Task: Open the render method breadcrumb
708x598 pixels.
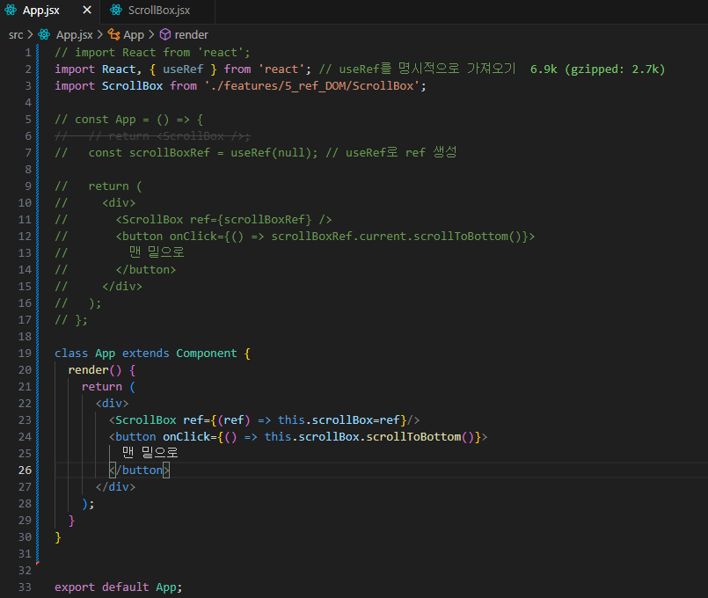Action: (191, 35)
